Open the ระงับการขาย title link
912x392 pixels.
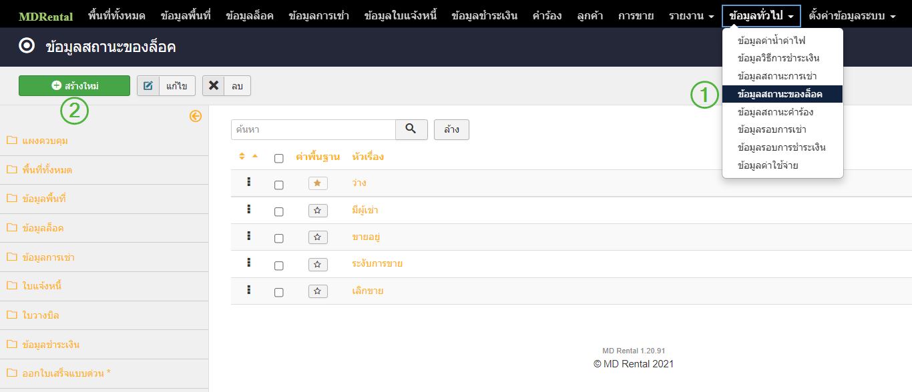tap(377, 263)
